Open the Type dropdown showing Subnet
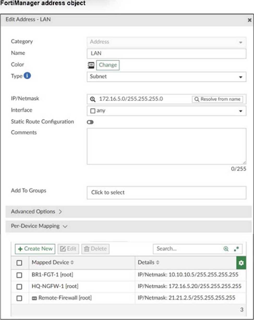Screen dimensions: 254x320 pos(166,77)
